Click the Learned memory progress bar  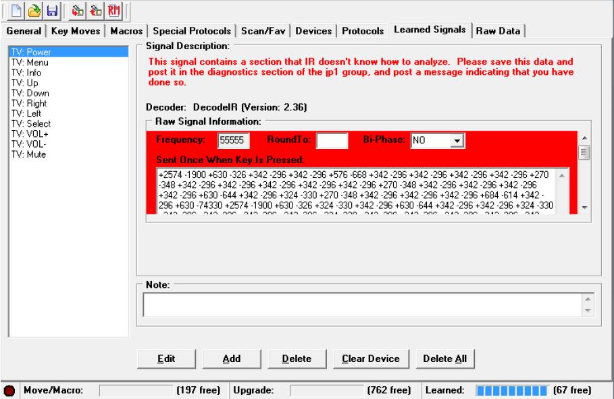pos(512,390)
